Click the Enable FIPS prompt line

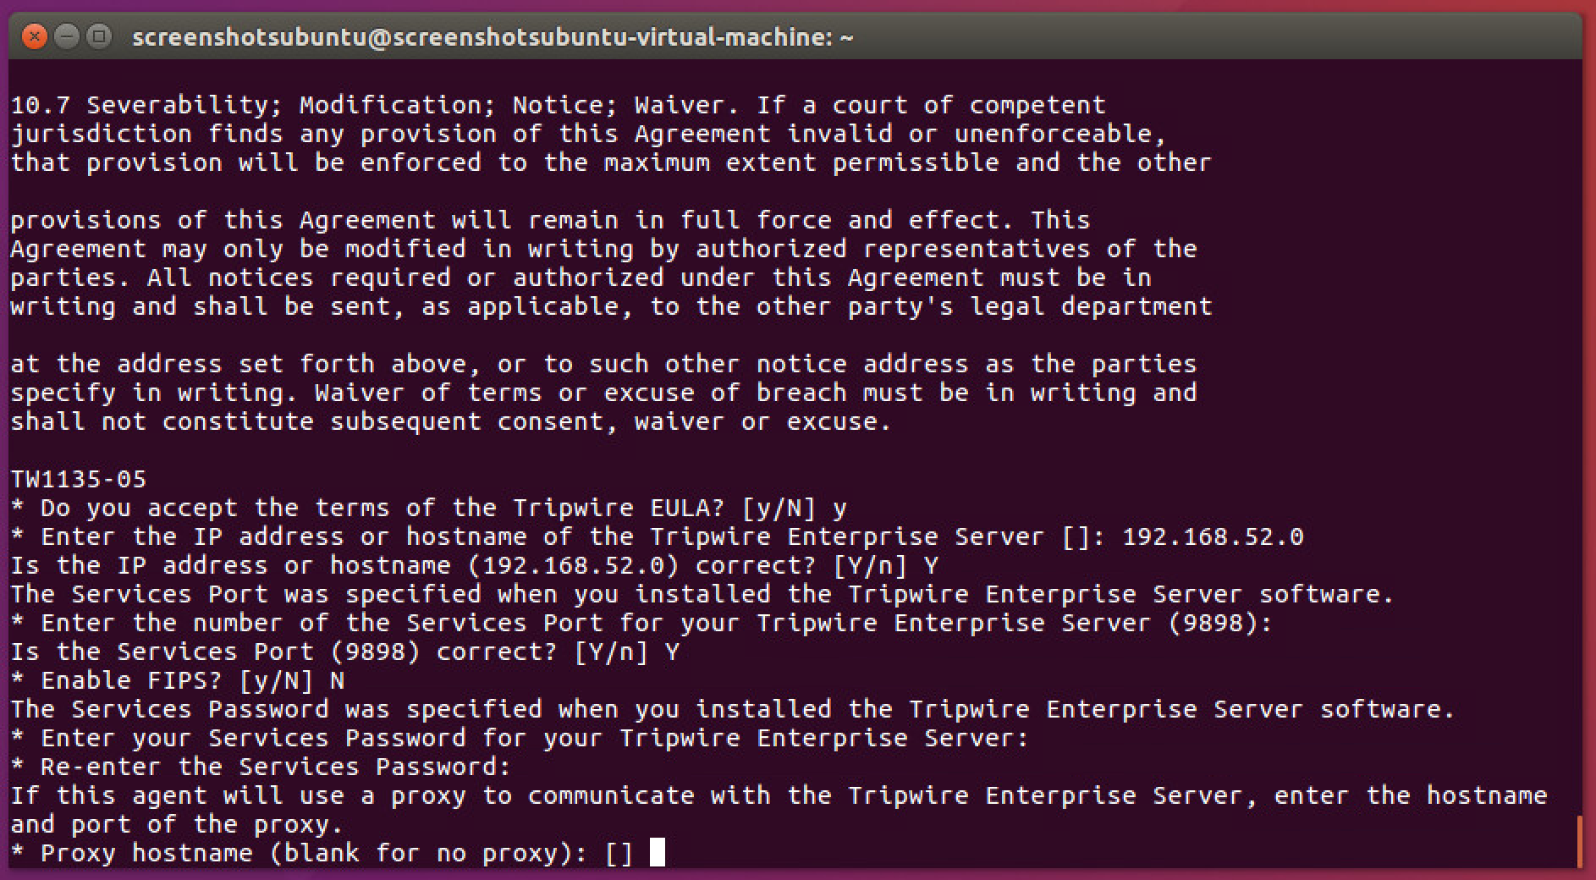point(178,680)
